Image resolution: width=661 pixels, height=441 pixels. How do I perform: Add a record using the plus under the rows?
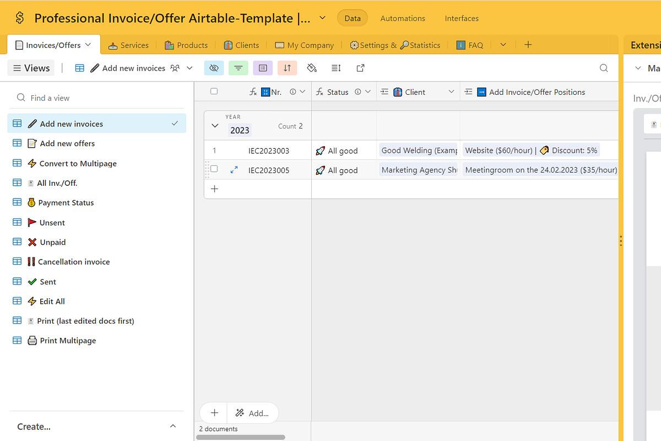(x=214, y=189)
